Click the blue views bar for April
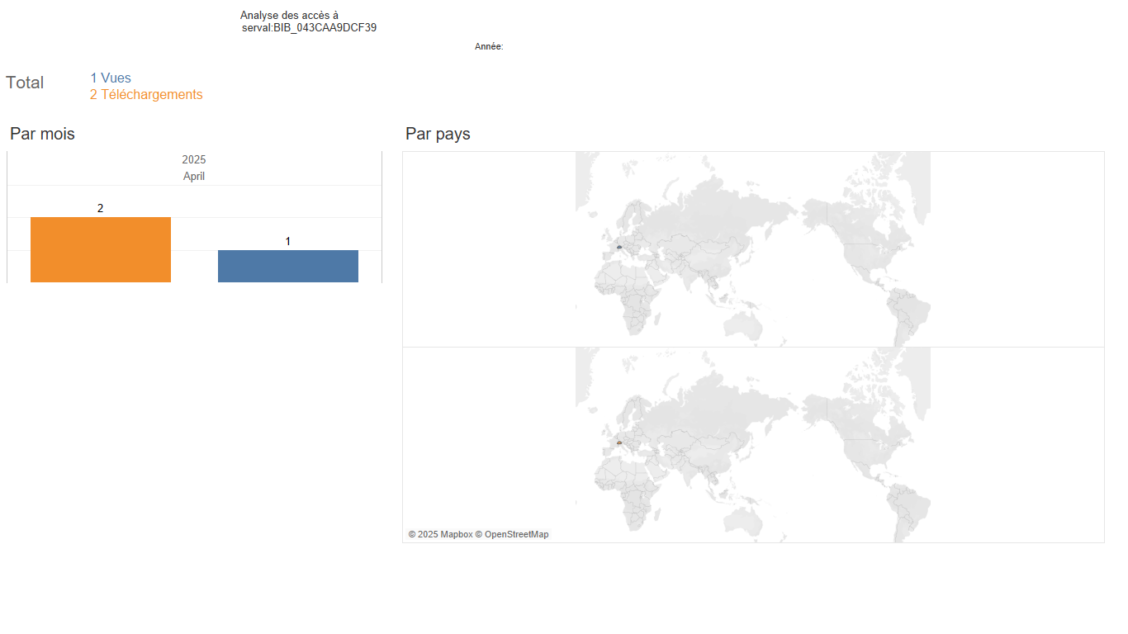1128x634 pixels. tap(288, 266)
